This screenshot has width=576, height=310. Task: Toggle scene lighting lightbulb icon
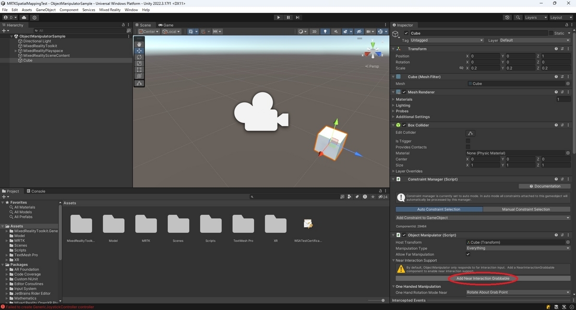coord(325,32)
